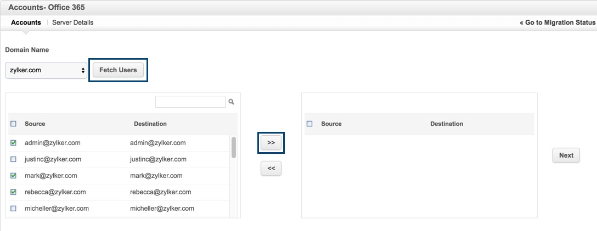This screenshot has height=231, width=597.
Task: Switch to Server Details tab
Action: tap(73, 22)
